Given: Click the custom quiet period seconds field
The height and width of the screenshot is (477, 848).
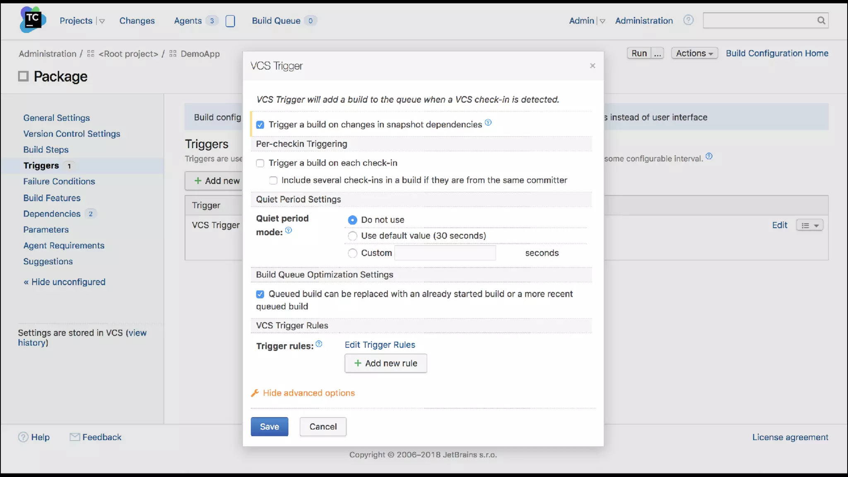Looking at the screenshot, I should click(x=445, y=253).
